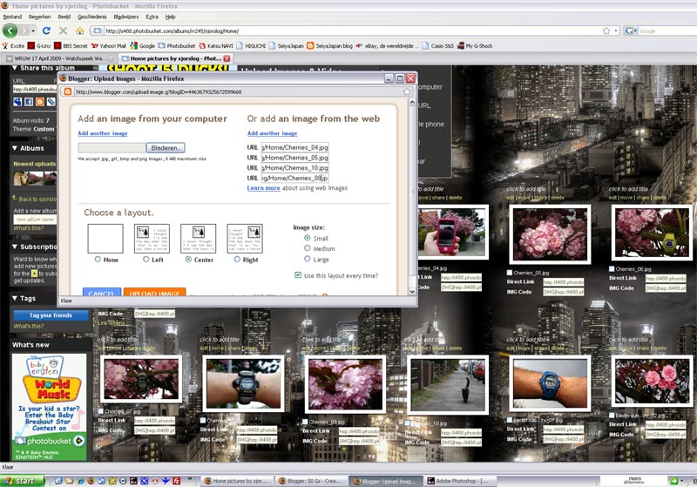This screenshot has width=697, height=487.
Task: Open the Geschiedenis menu
Action: pos(92,17)
